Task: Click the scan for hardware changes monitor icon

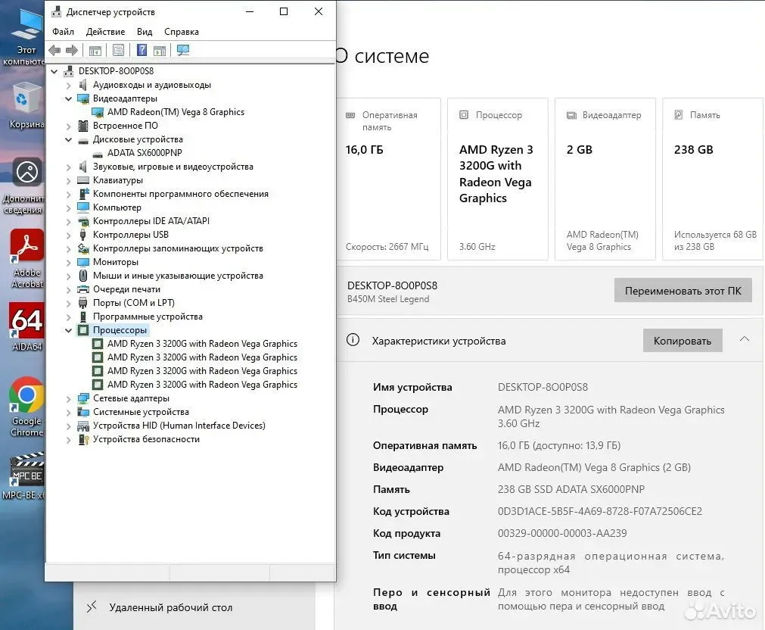Action: (x=183, y=50)
